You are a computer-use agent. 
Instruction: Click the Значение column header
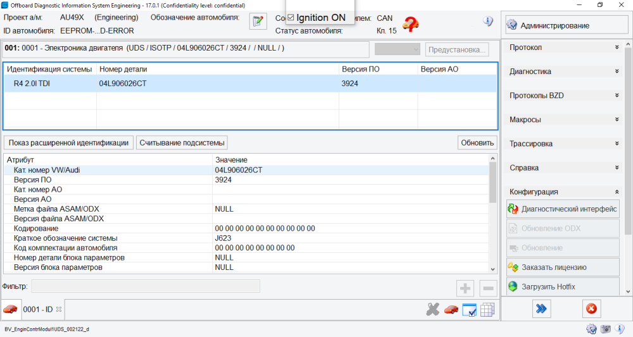351,159
